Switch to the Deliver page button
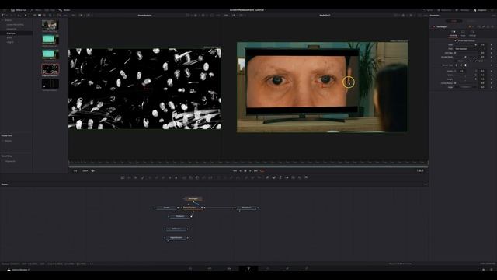 point(307,269)
